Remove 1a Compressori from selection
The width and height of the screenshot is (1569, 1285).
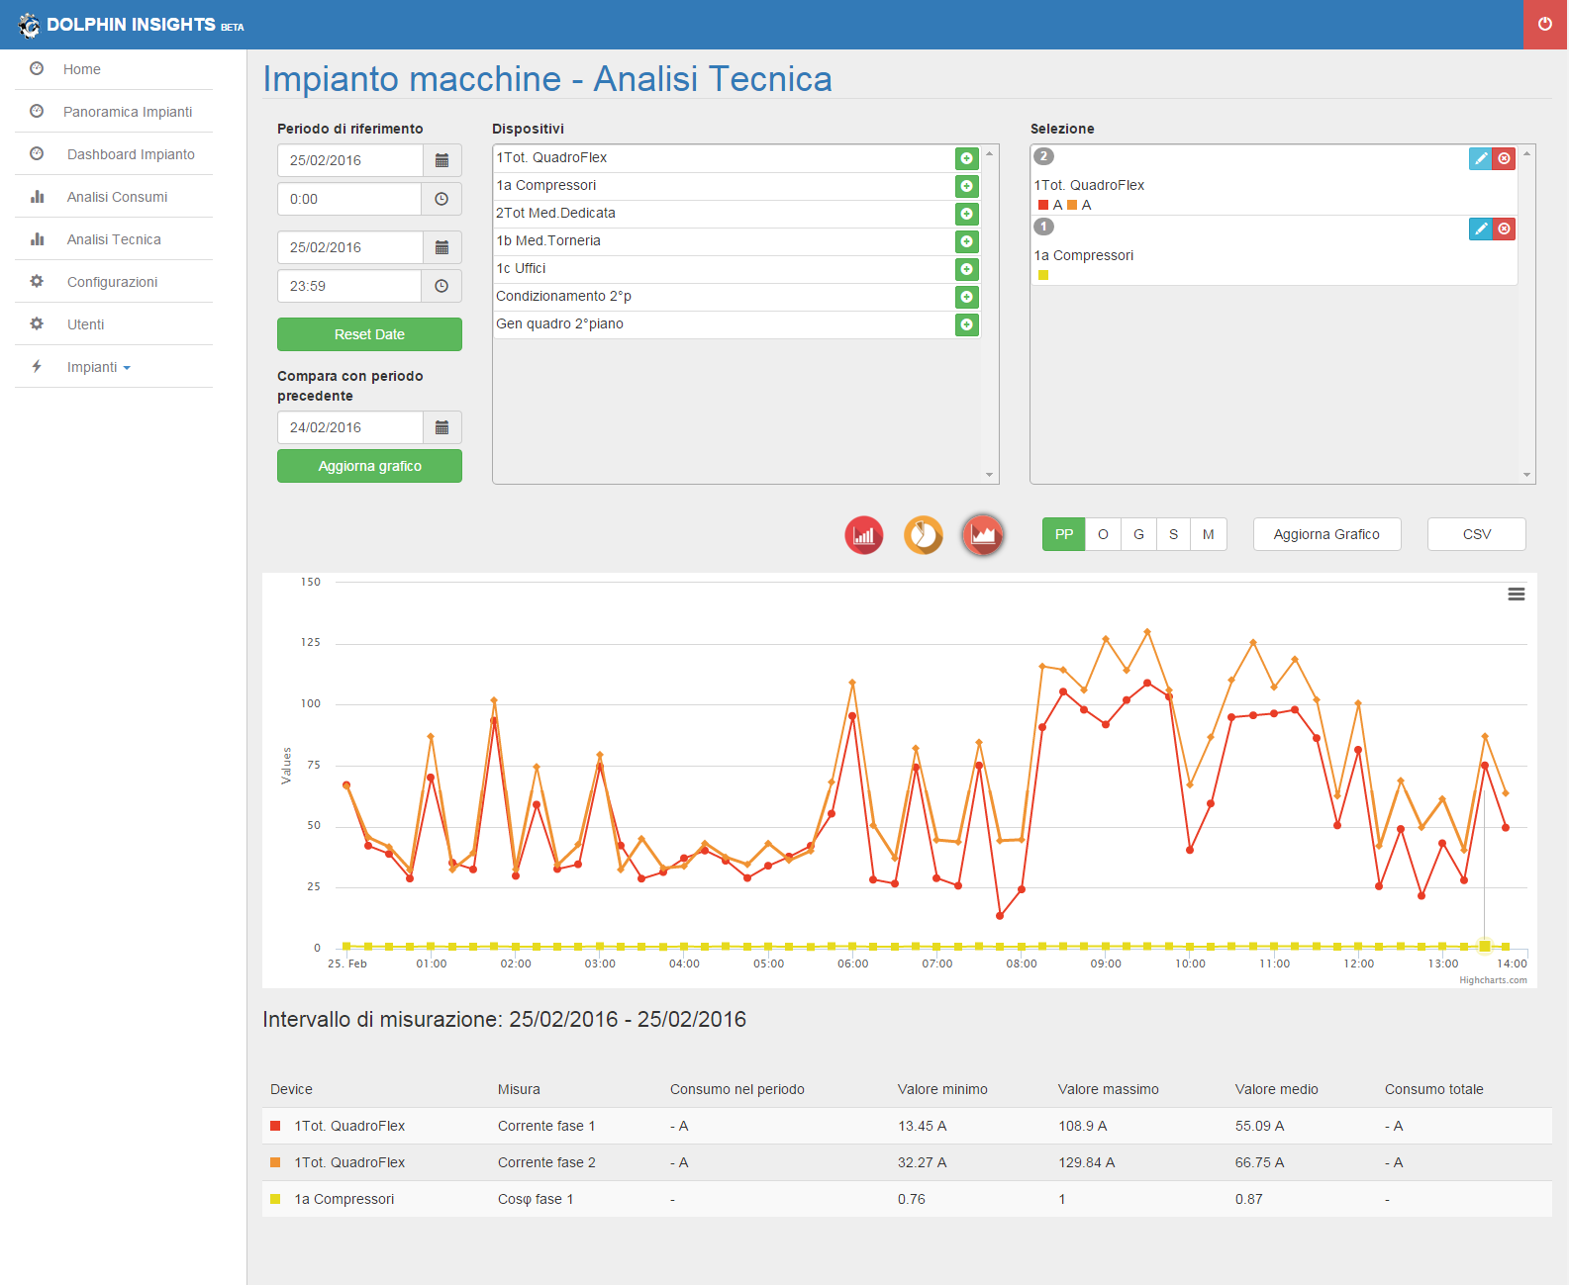pyautogui.click(x=1504, y=229)
